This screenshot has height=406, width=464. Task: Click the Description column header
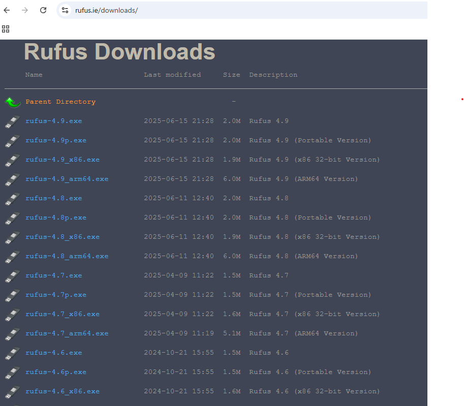[x=273, y=75]
